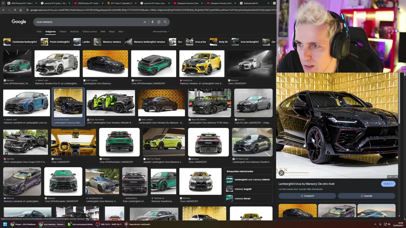406x228 pixels.
Task: Click the Google logo
Action: pos(19,22)
